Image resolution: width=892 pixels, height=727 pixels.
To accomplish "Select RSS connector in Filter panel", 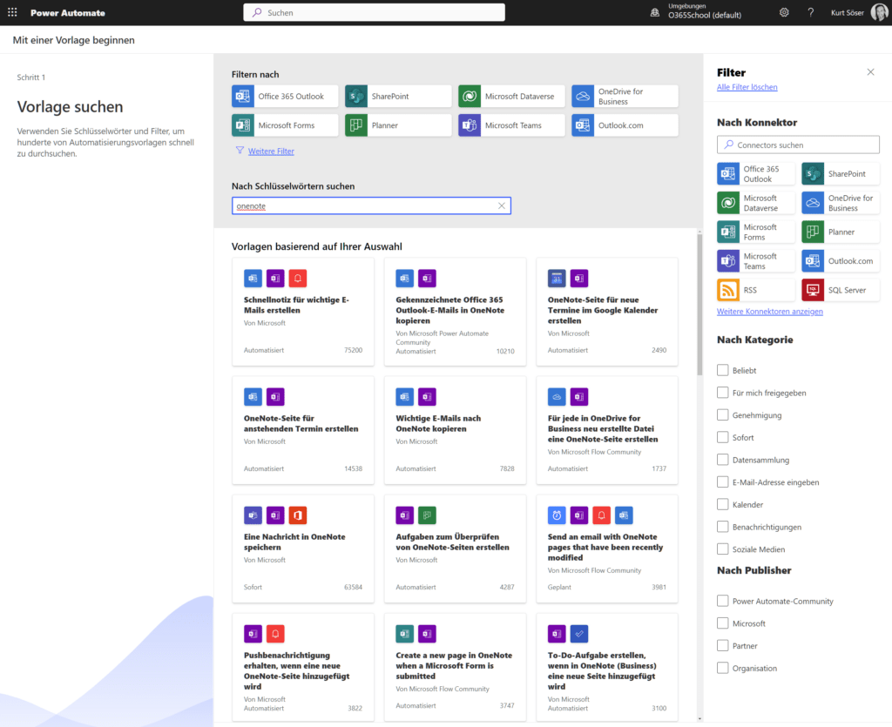I will 755,290.
